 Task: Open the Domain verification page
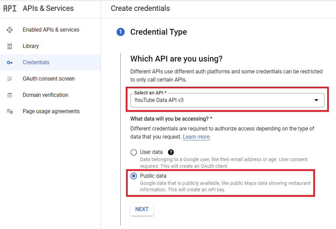[x=50, y=95]
